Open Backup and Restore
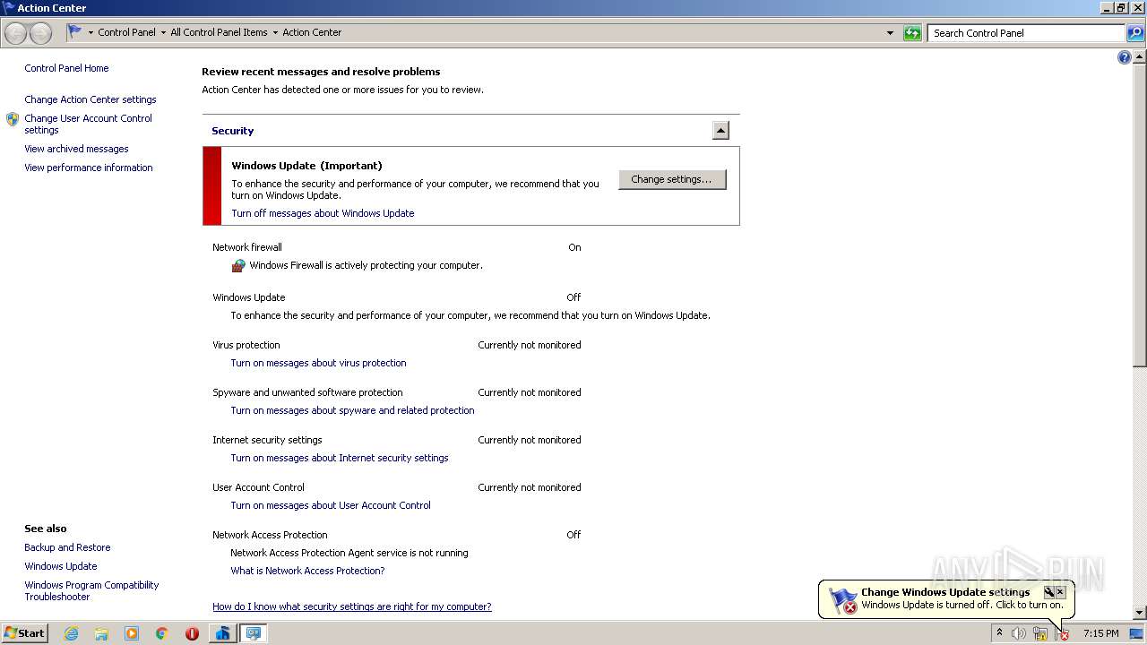1147x645 pixels. tap(67, 547)
